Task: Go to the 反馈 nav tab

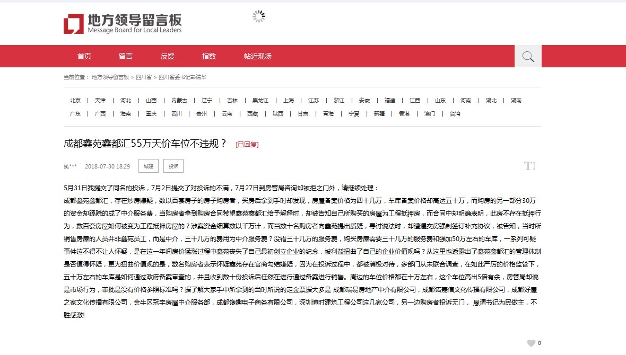Action: [167, 56]
